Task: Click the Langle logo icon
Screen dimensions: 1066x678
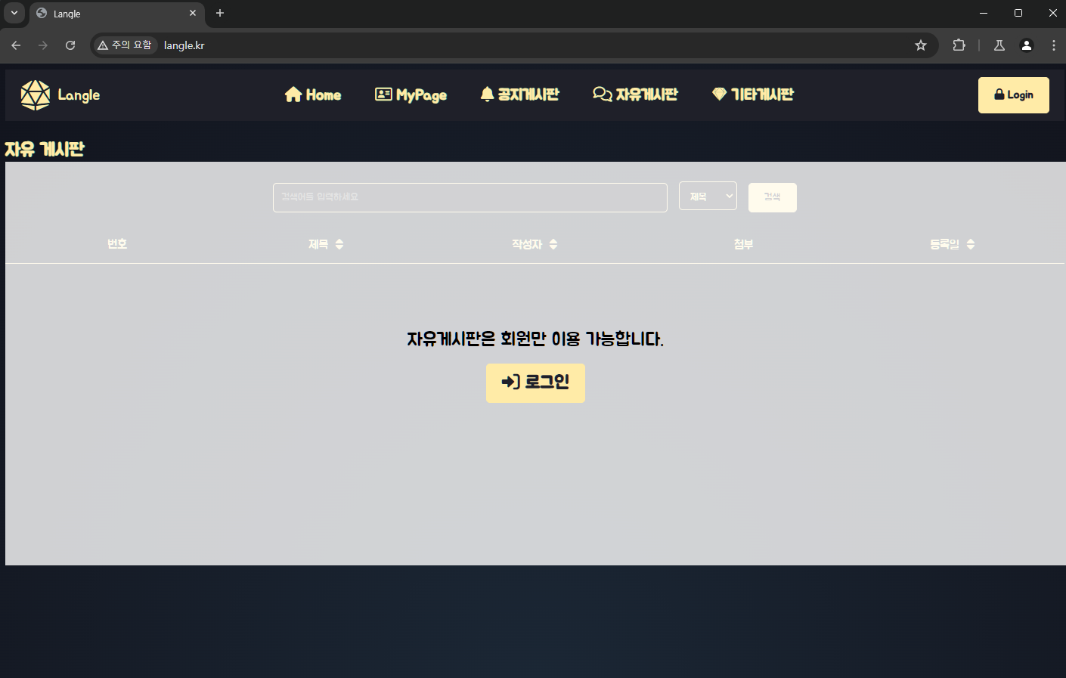Action: (34, 94)
